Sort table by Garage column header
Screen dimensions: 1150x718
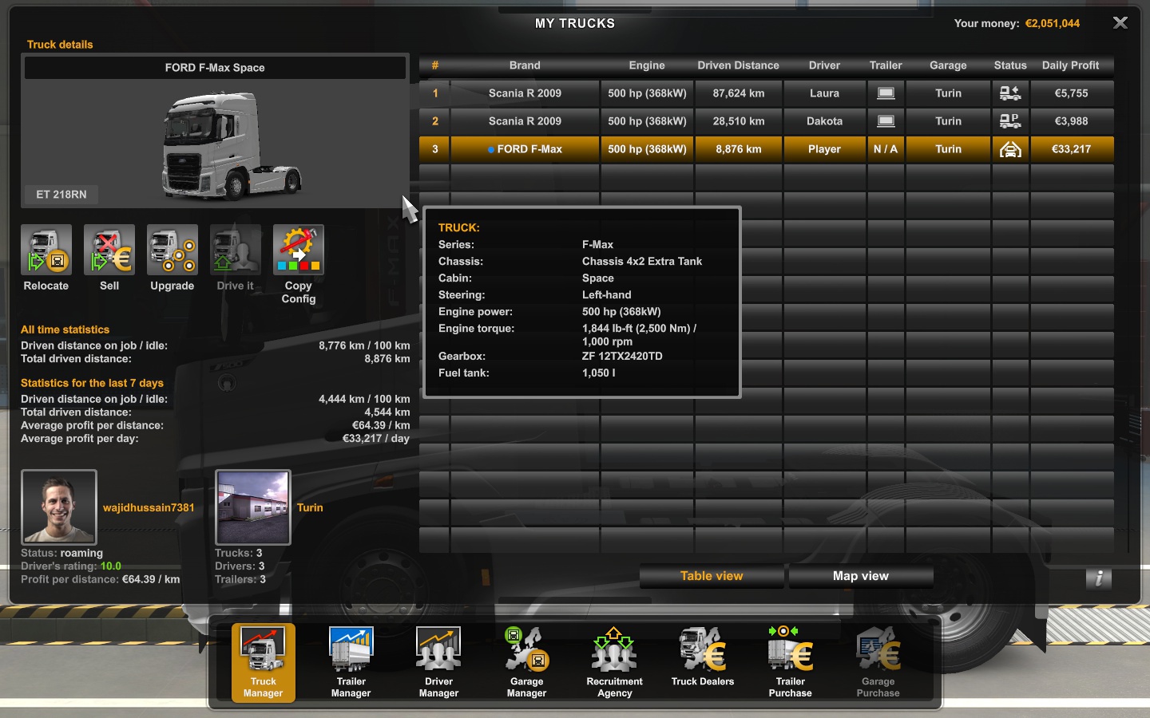pos(948,65)
